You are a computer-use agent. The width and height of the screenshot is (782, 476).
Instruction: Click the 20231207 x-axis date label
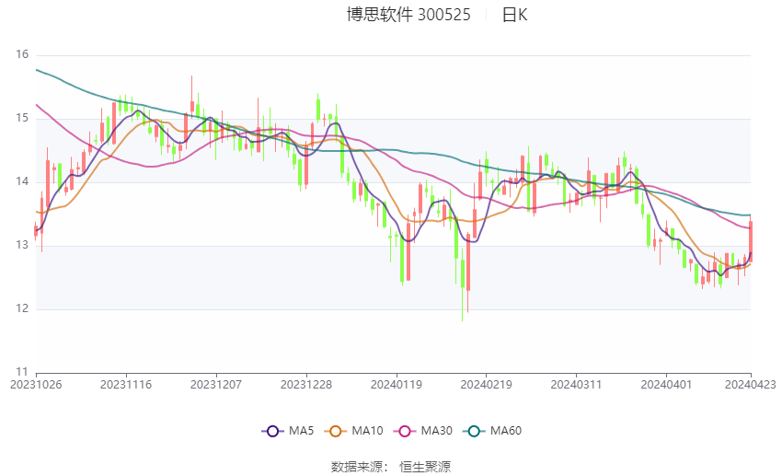pos(216,385)
